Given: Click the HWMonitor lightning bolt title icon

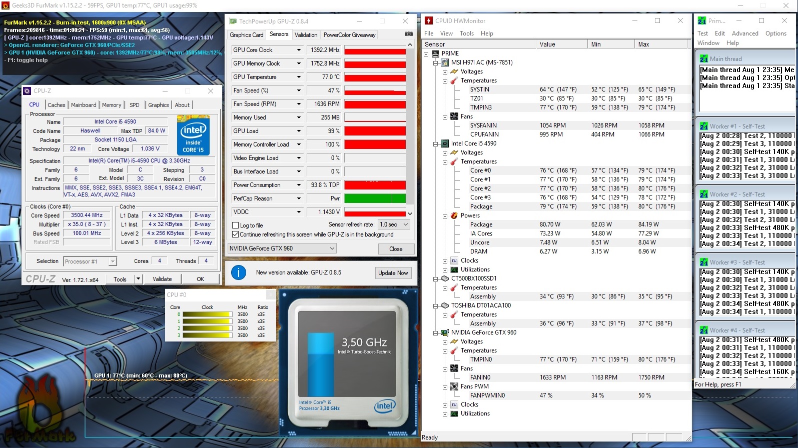Looking at the screenshot, I should point(429,20).
